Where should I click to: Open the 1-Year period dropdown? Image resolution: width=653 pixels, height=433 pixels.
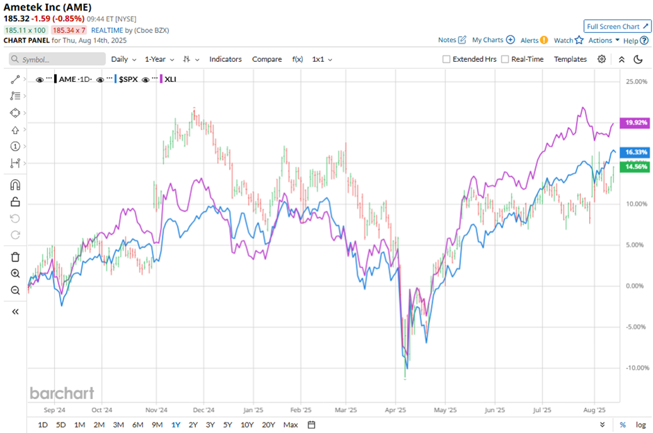pyautogui.click(x=159, y=59)
